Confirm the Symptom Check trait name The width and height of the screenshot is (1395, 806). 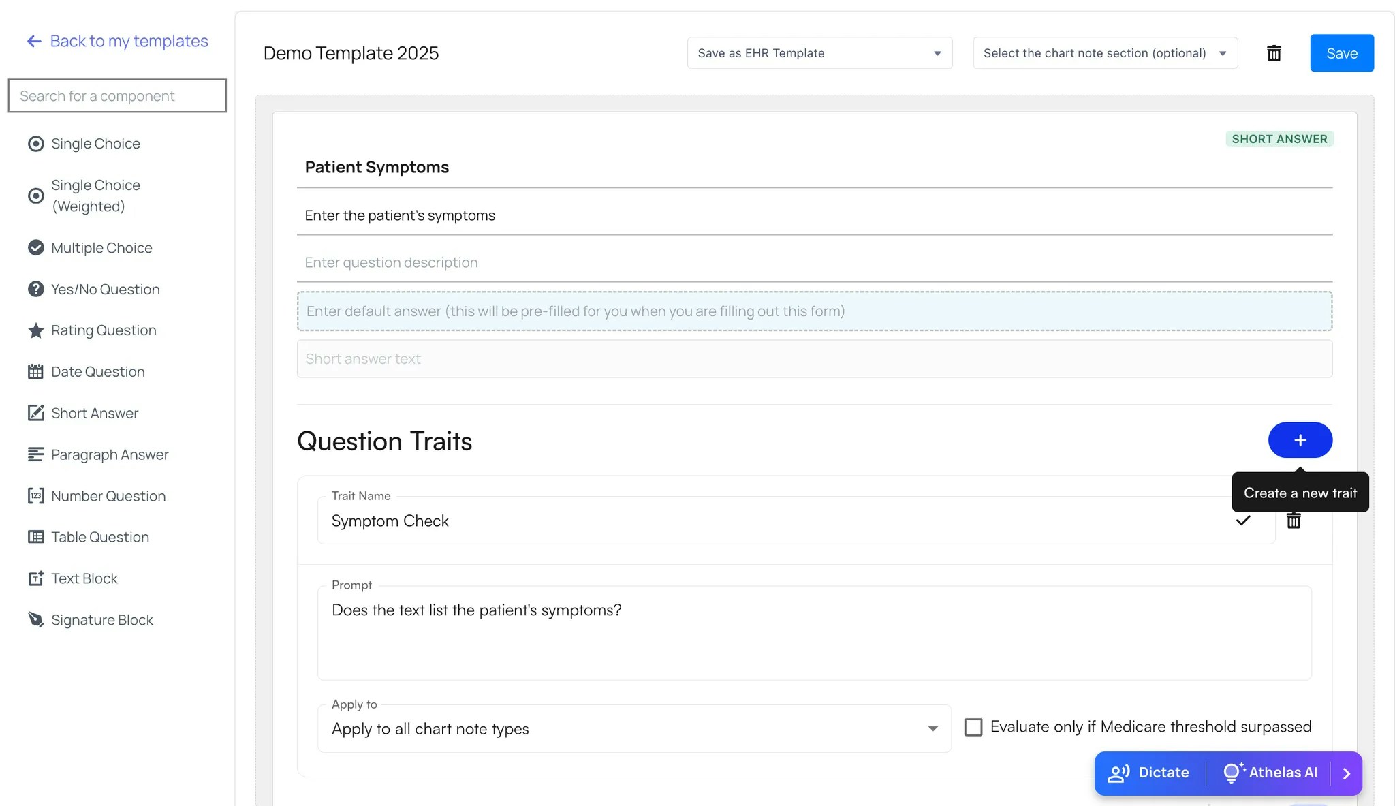tap(1243, 521)
